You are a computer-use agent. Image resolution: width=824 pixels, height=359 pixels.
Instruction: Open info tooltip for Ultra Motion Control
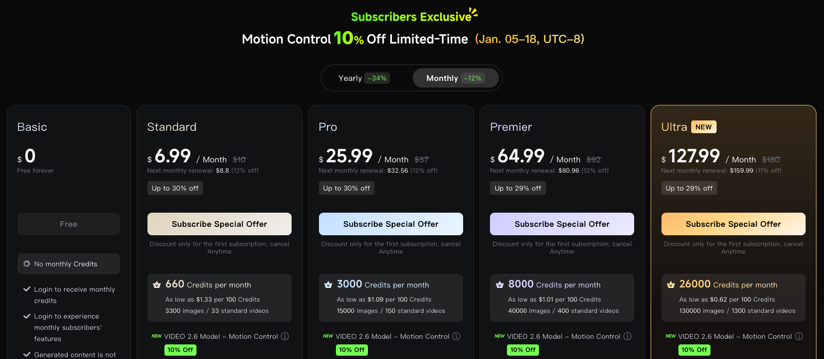(799, 336)
